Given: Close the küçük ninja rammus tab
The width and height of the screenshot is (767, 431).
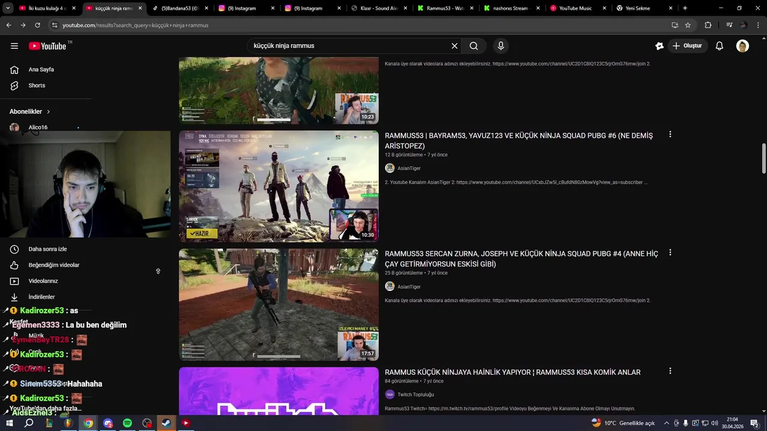Looking at the screenshot, I should (140, 8).
